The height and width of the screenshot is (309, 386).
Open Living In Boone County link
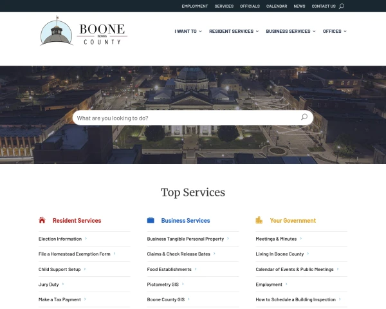[x=280, y=254]
